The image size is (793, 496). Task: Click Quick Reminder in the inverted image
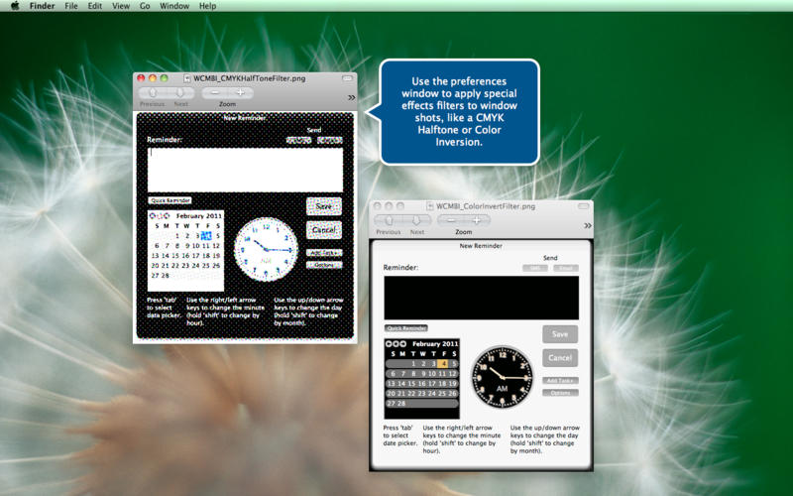tap(406, 328)
